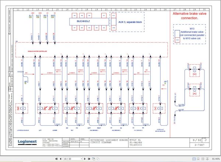Click the XX32 junction label
Image resolution: width=221 pixels, height=162 pixels.
(x=20, y=72)
